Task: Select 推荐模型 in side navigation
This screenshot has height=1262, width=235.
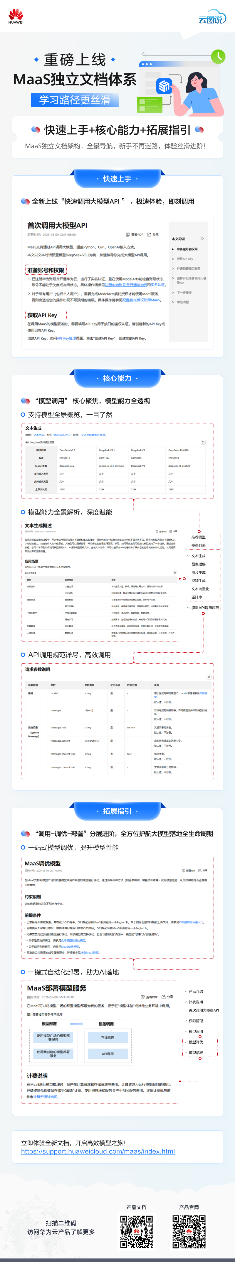Action: [x=198, y=537]
